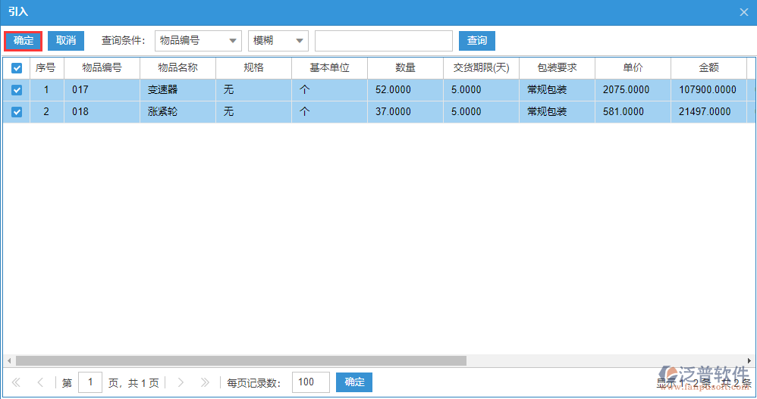Click the 金额 column header
757x399 pixels.
[708, 68]
